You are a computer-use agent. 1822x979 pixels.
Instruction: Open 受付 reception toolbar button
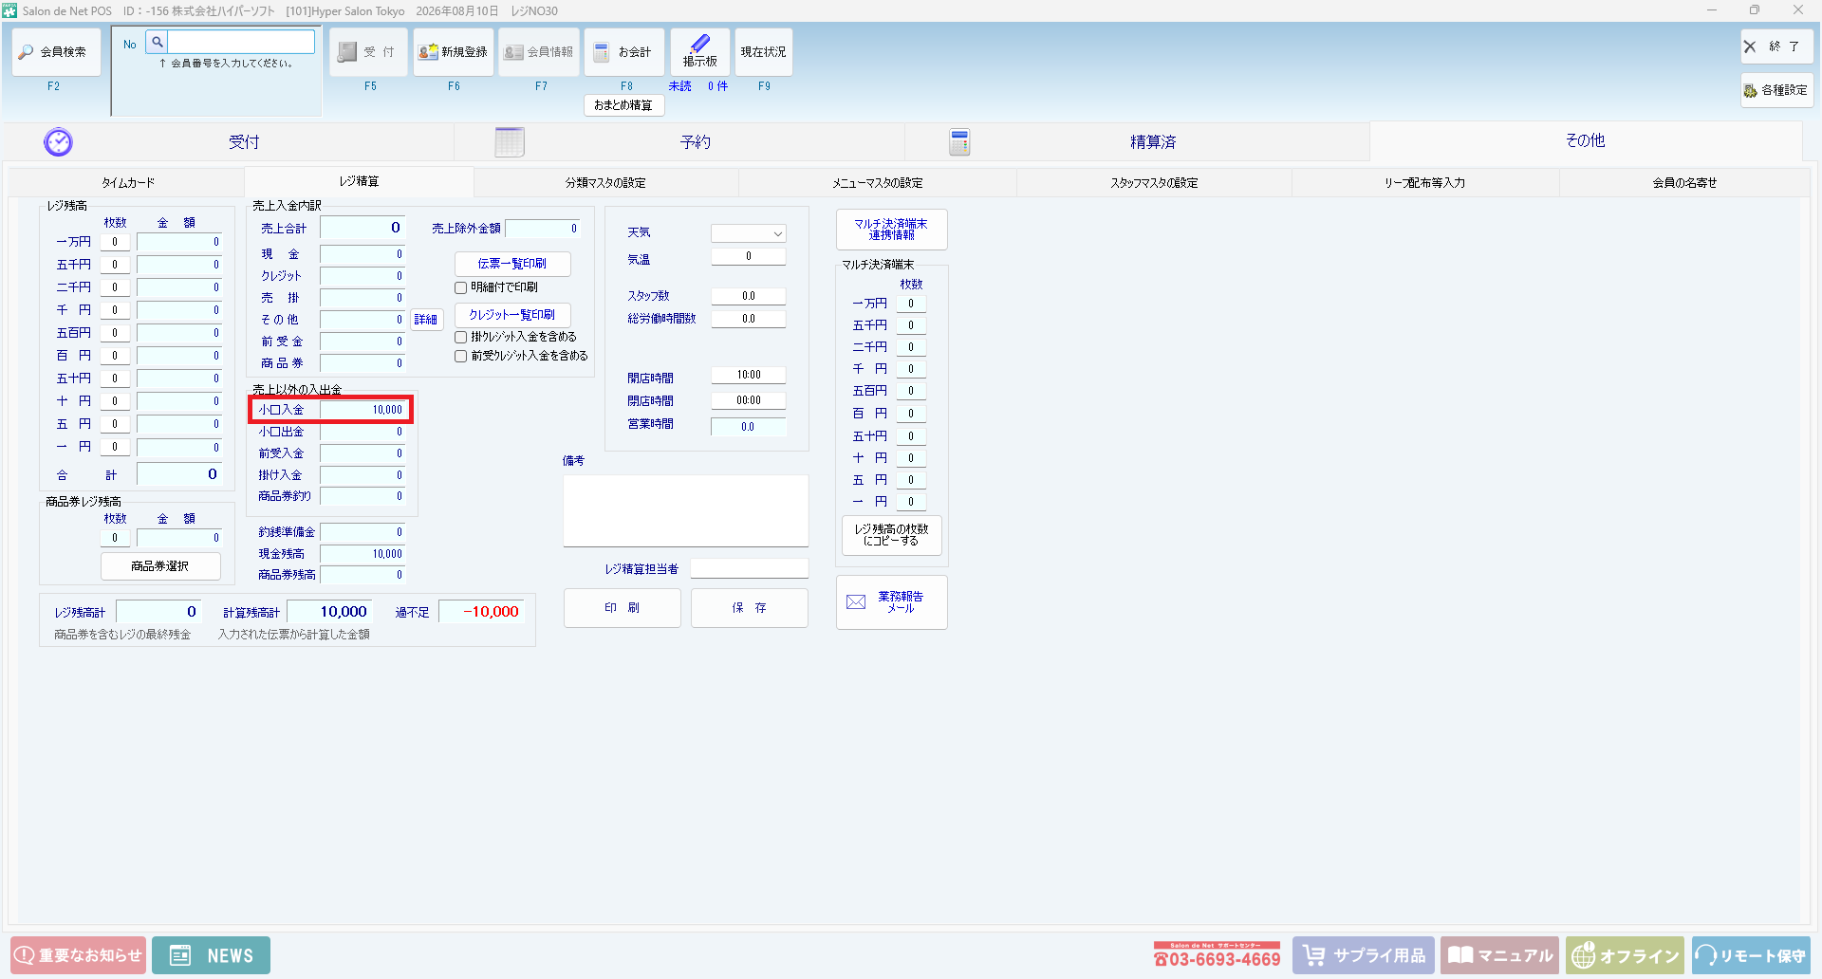pos(368,52)
